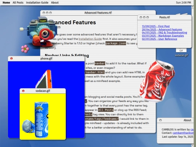Click the About window's title bar button
The width and height of the screenshot is (196, 147).
(x=160, y=120)
